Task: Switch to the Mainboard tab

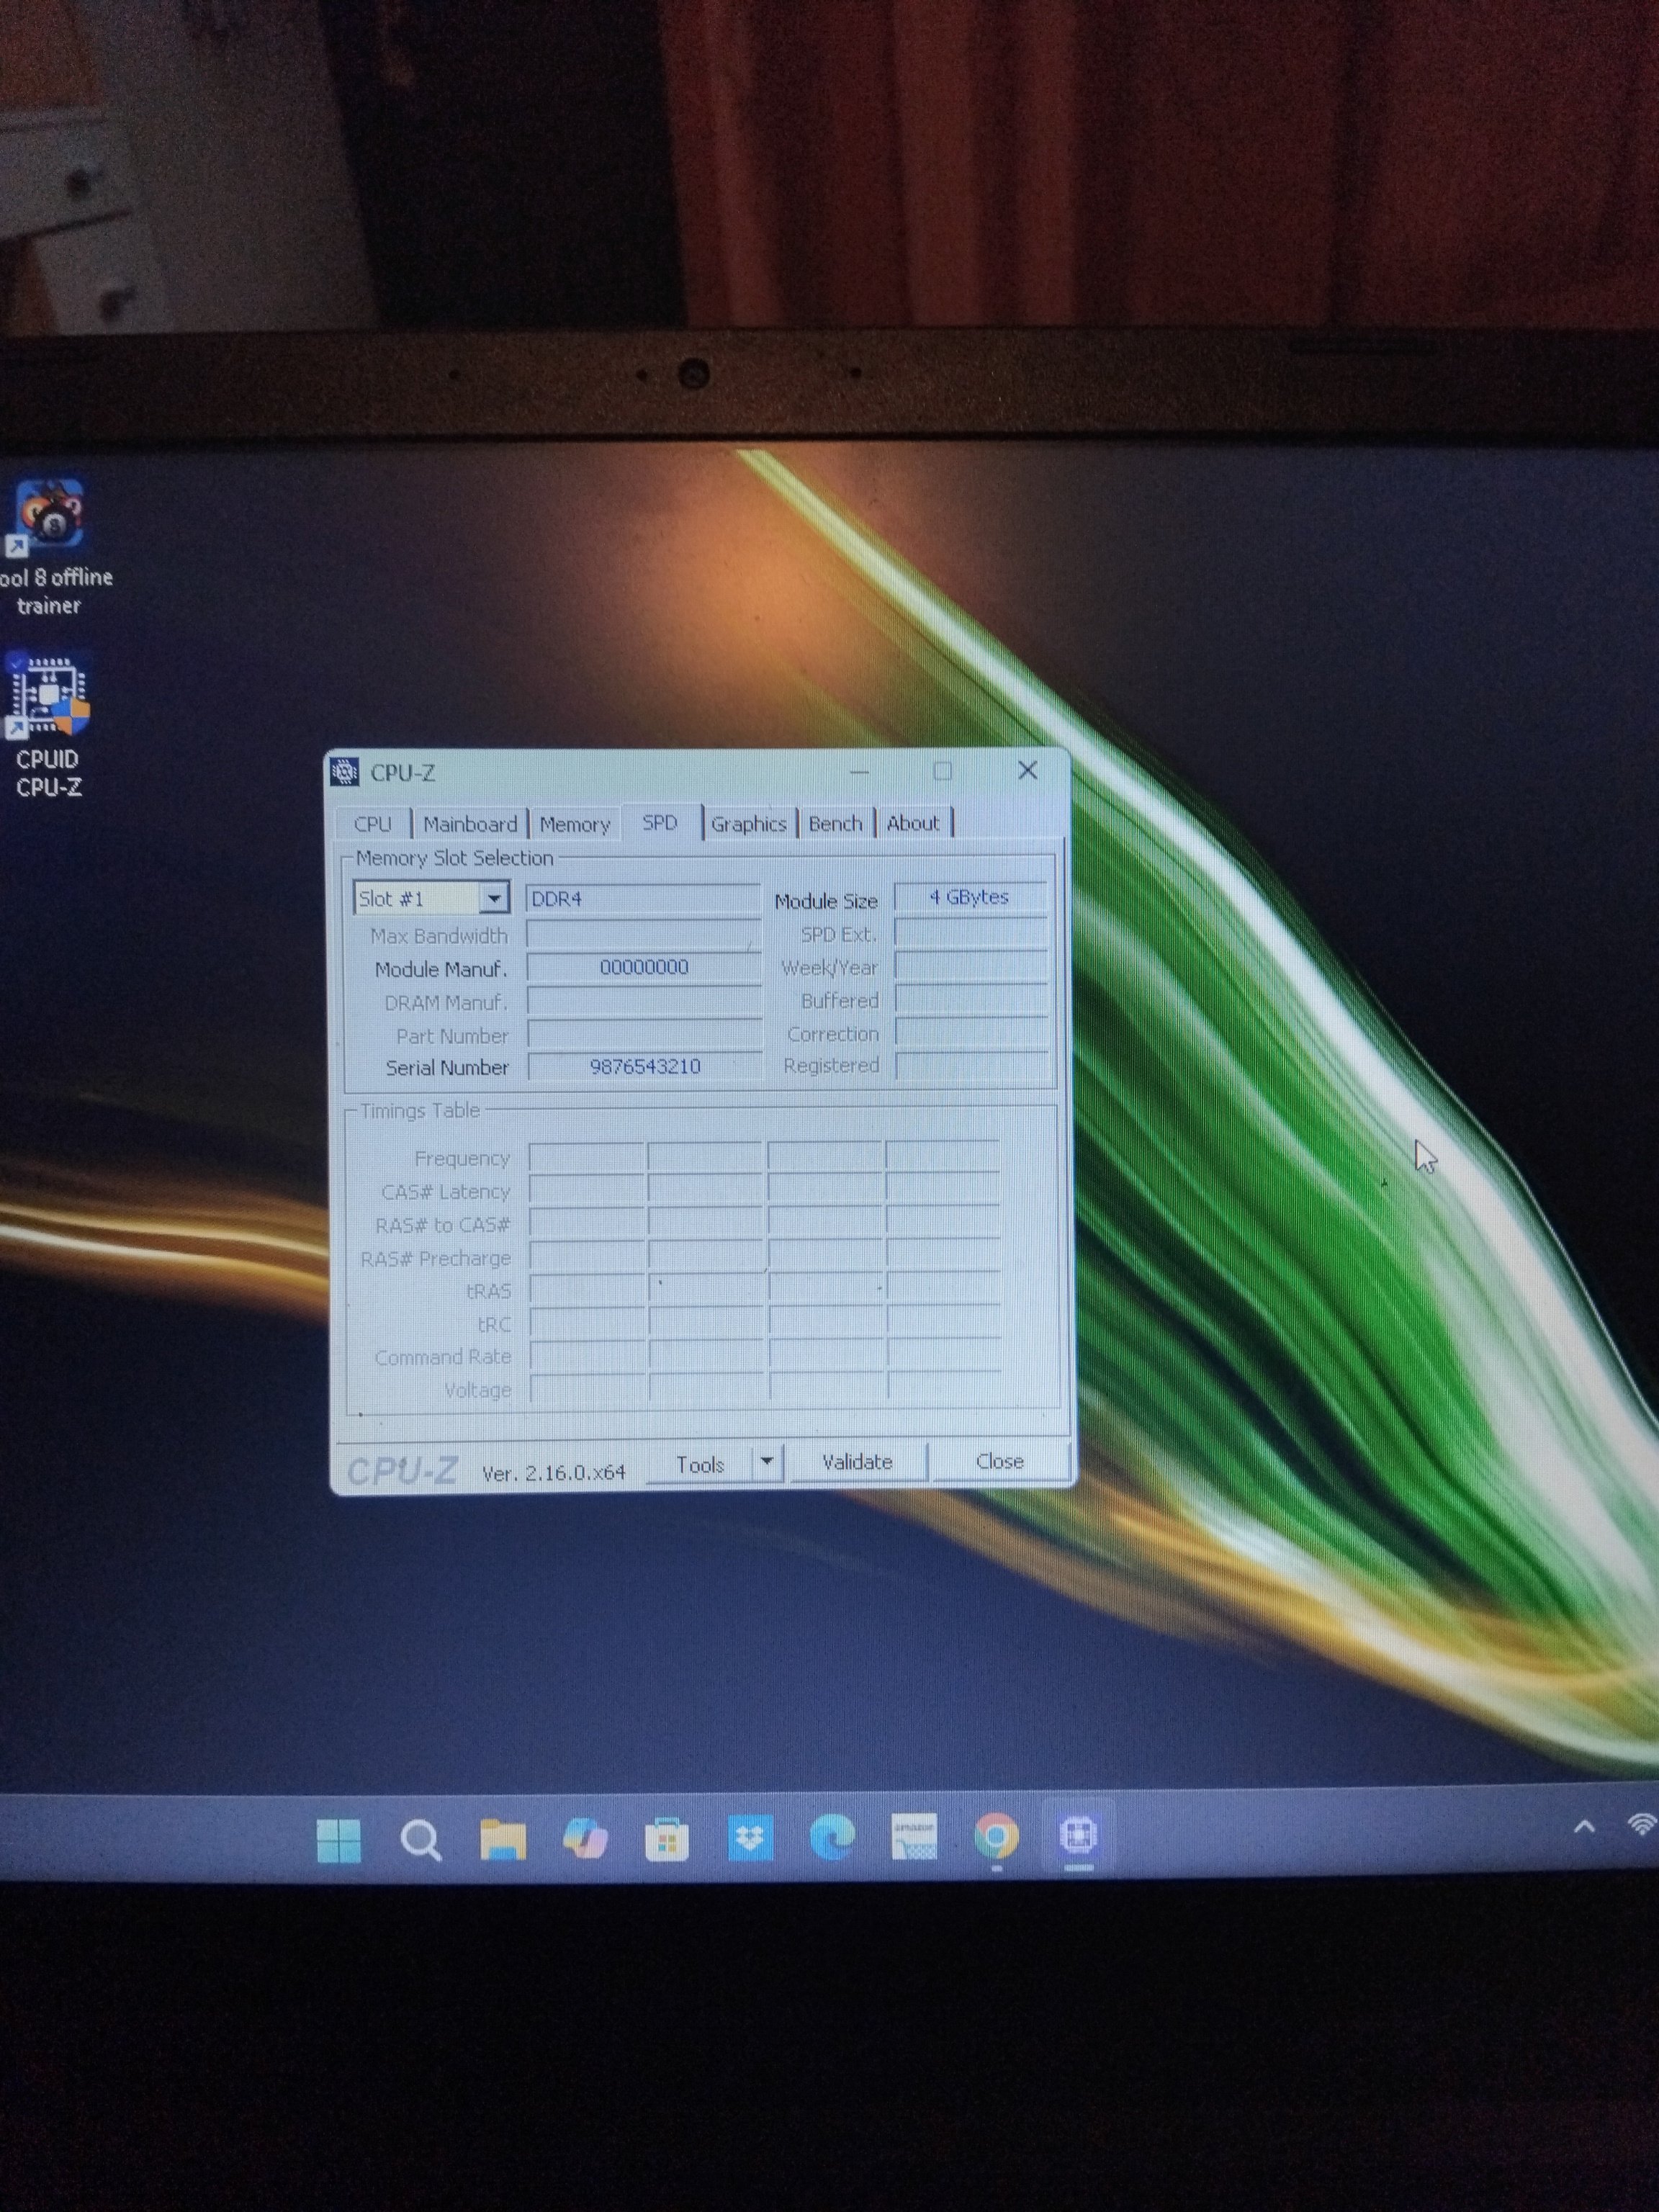Action: click(x=470, y=824)
